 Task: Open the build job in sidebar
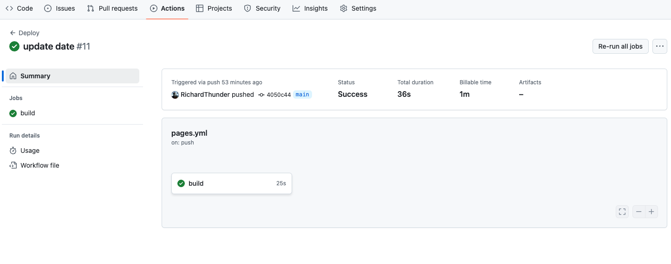pyautogui.click(x=27, y=113)
